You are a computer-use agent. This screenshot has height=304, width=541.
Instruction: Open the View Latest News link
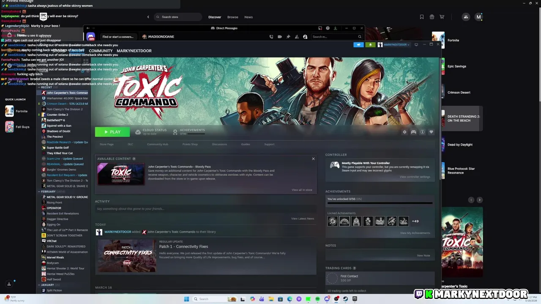click(x=303, y=219)
